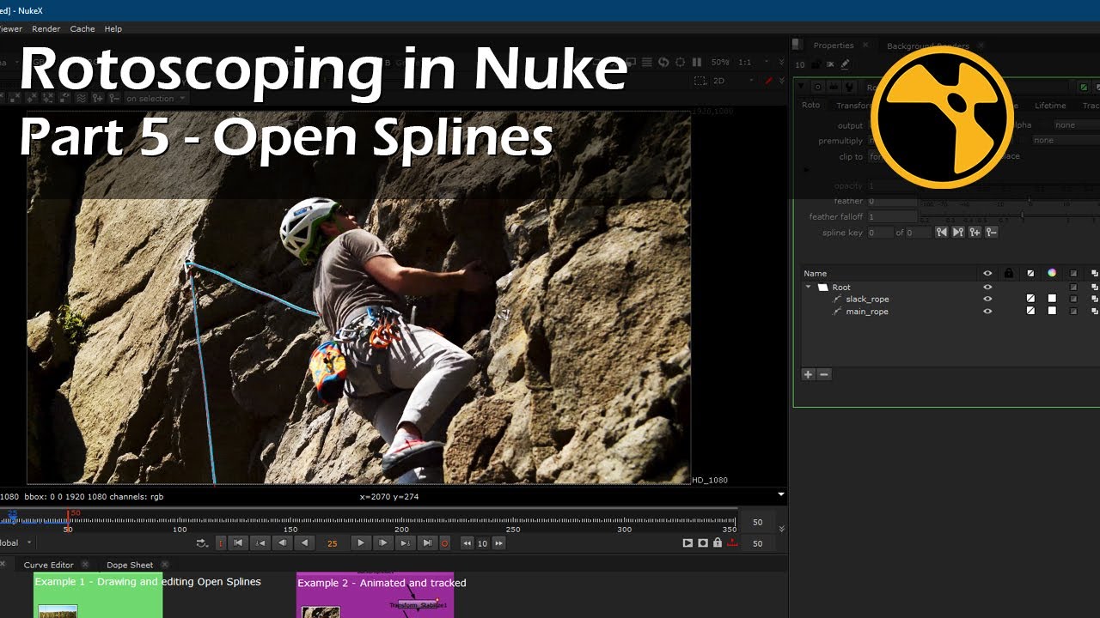
Task: Toggle visibility of the Root layer
Action: [x=987, y=288]
